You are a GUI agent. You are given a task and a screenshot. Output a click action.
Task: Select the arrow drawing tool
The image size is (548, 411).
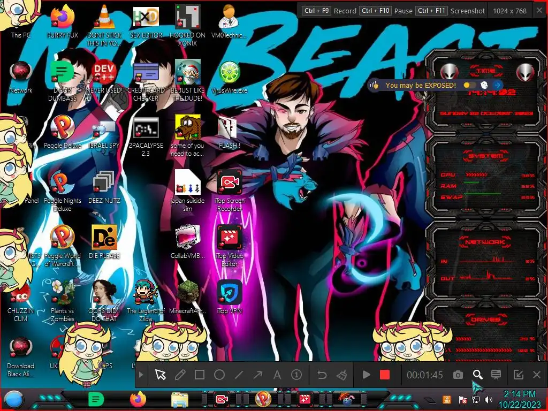click(x=258, y=375)
